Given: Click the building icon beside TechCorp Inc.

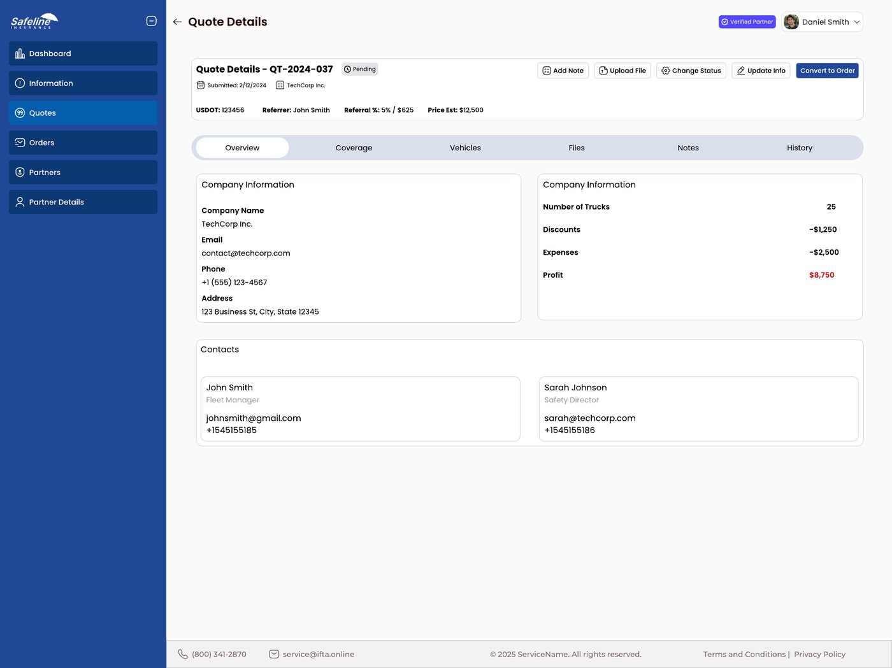Looking at the screenshot, I should (280, 85).
